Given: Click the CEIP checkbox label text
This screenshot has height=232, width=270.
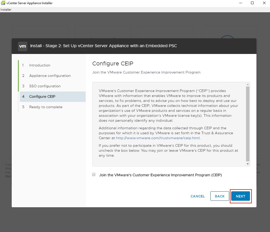Looking at the screenshot, I should (160, 175).
